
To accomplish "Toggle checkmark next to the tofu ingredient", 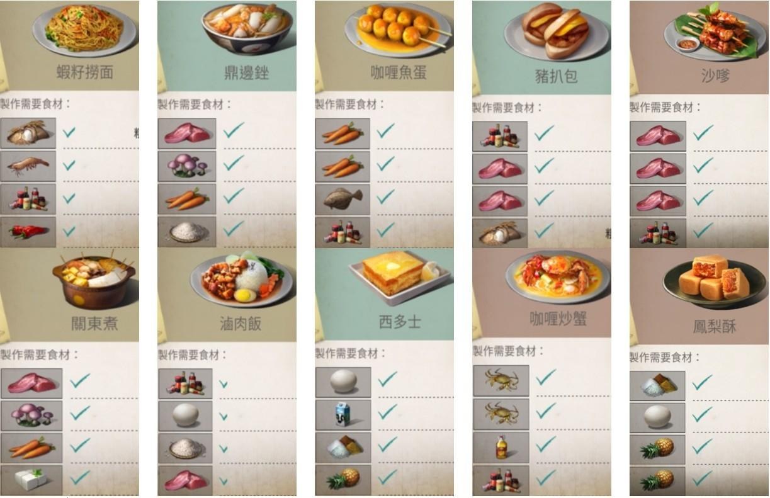I will coord(79,478).
